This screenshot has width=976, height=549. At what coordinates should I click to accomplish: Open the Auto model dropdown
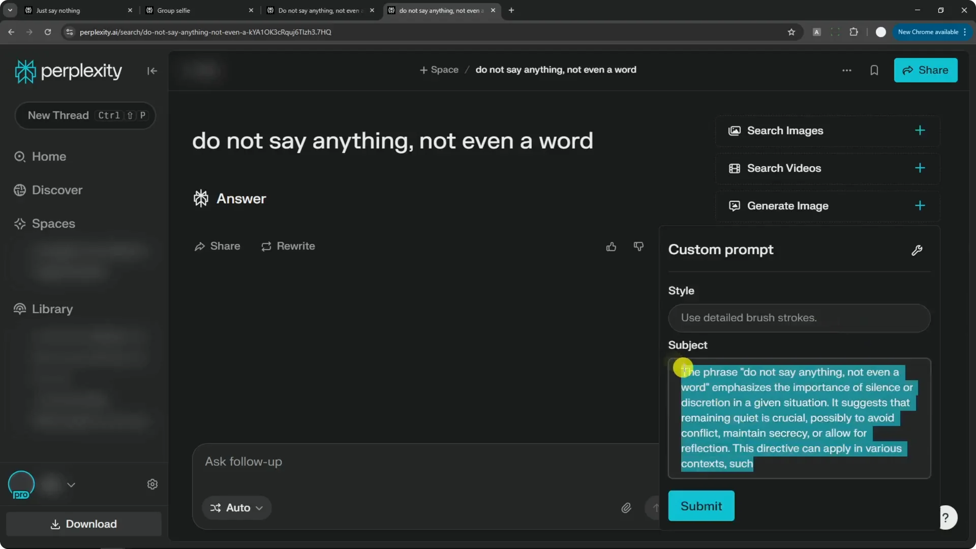237,508
